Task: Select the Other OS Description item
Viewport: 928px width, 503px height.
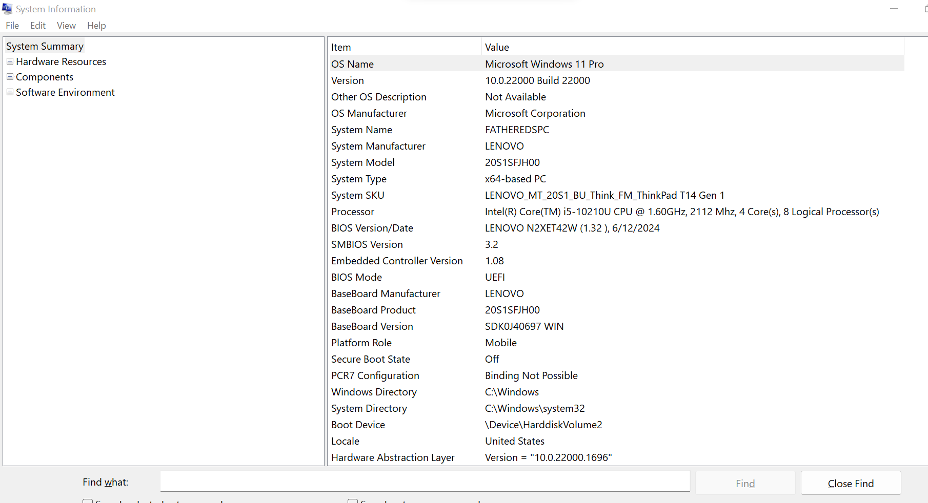Action: tap(379, 97)
